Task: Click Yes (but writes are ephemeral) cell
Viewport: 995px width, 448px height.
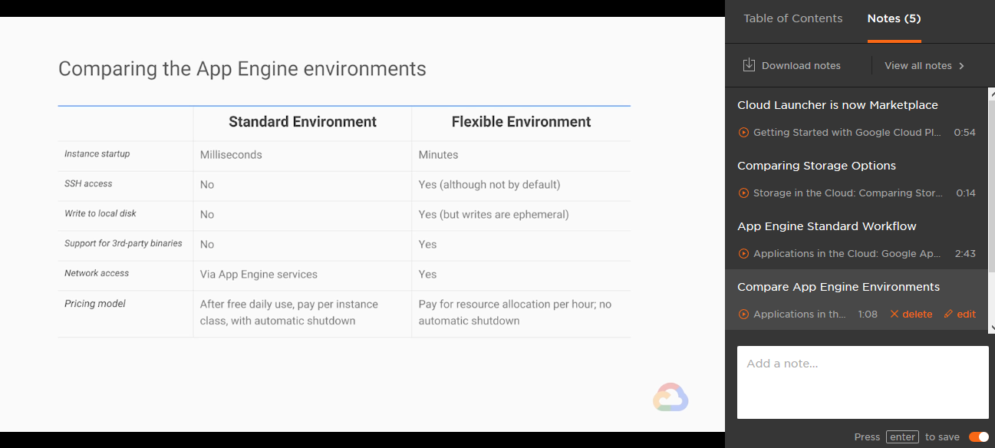Action: (493, 215)
